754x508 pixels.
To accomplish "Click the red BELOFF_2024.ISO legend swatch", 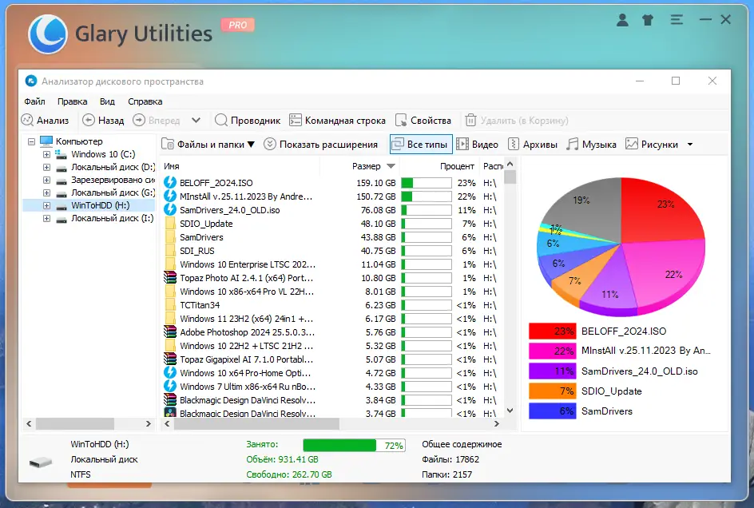I will [552, 331].
